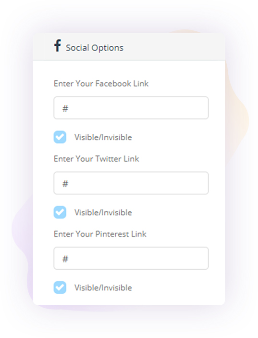Toggle the Twitter Visible/Invisible checkbox

click(60, 212)
